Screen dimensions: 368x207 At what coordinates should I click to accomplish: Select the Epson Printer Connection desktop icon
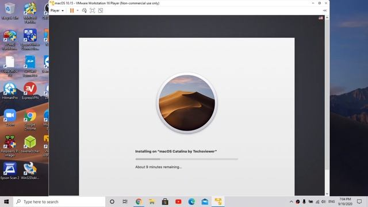[x=30, y=40]
